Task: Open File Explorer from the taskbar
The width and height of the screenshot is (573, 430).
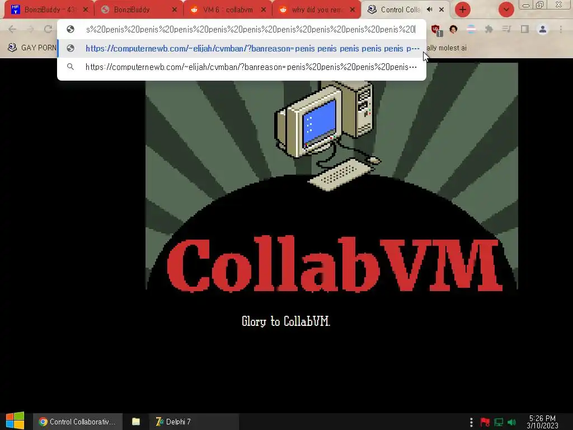Action: point(136,422)
